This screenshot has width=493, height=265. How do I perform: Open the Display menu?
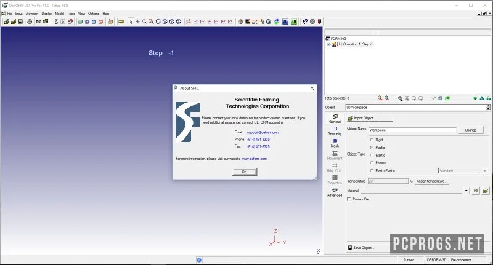point(47,14)
